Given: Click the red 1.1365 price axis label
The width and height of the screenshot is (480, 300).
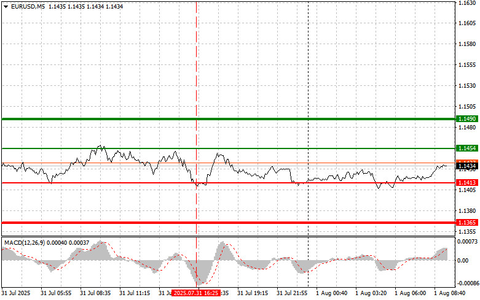Looking at the screenshot, I should tap(466, 222).
